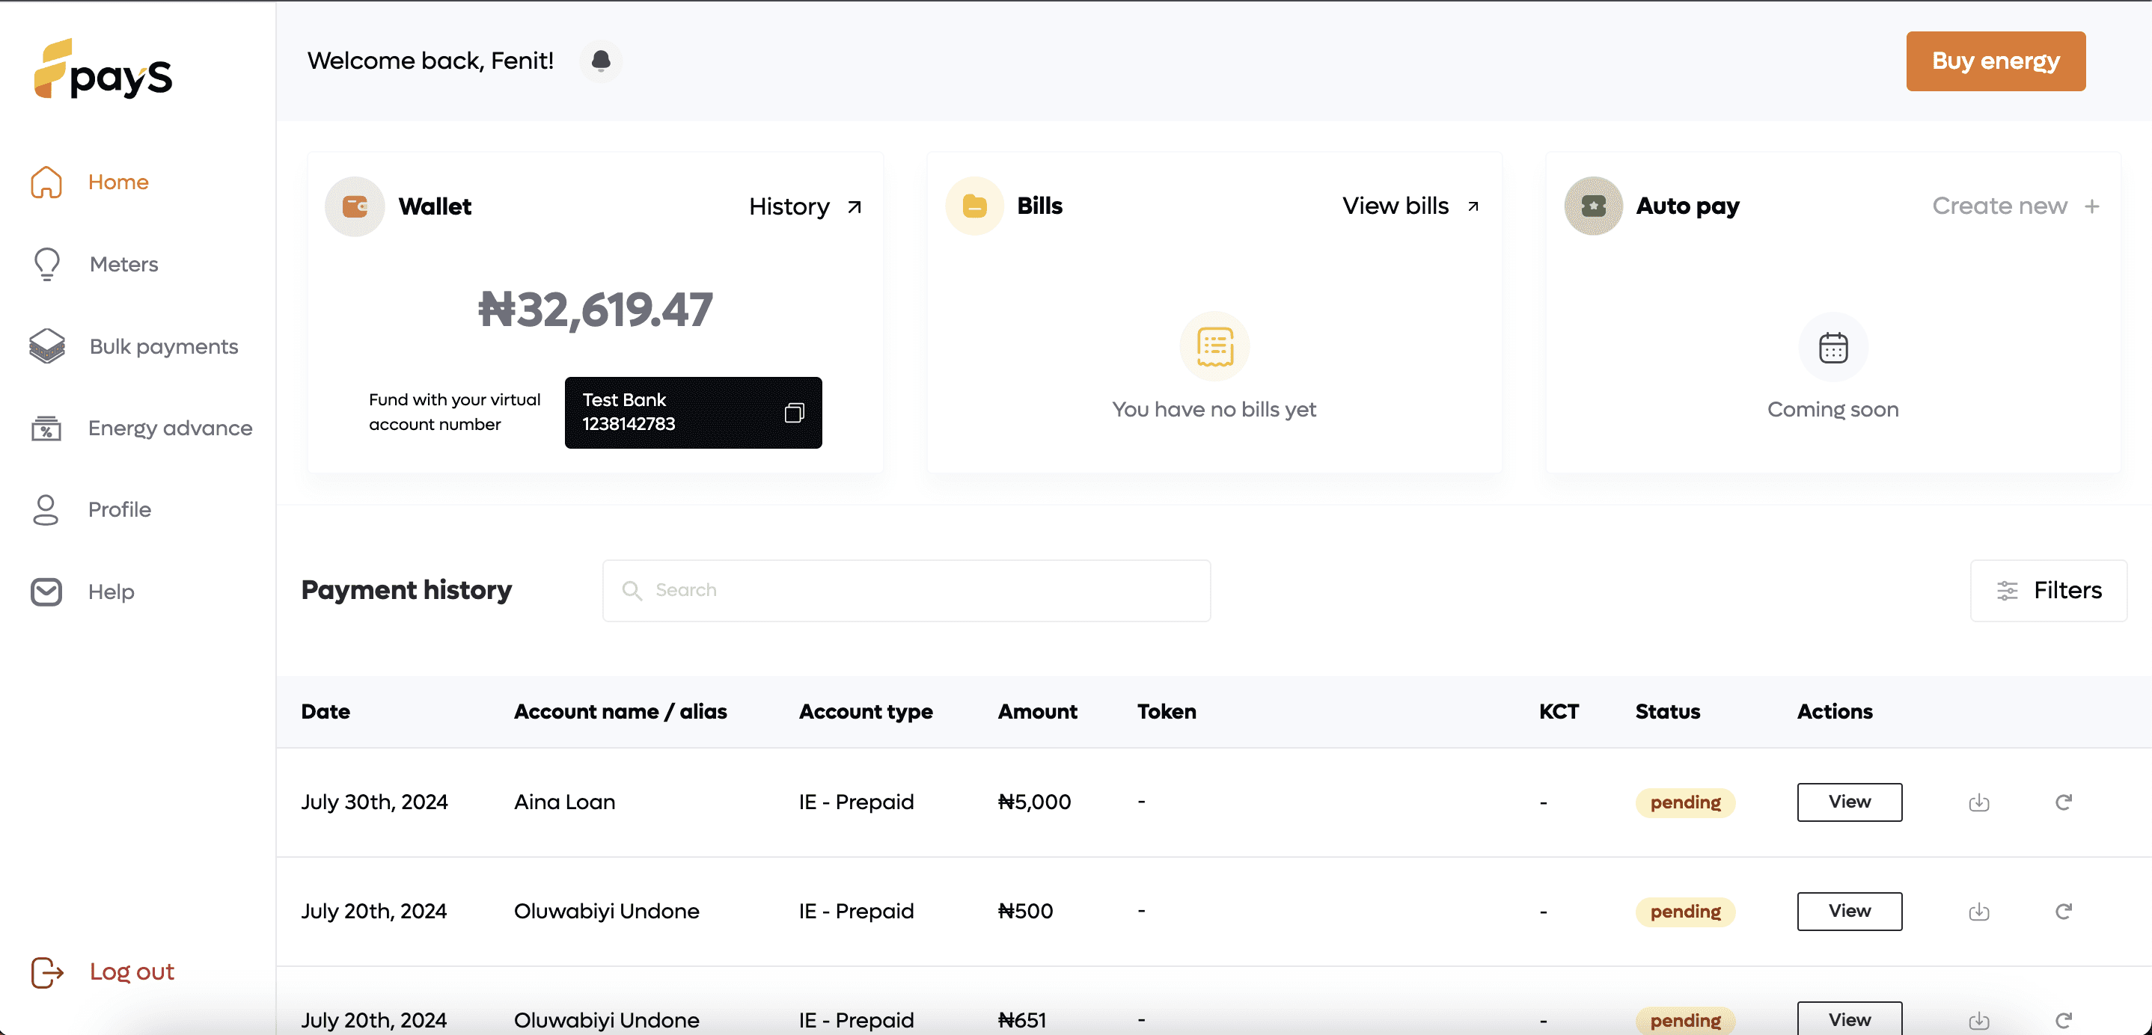Screen dimensions: 2152x1035
Task: Click the Test Bank account box
Action: point(693,412)
